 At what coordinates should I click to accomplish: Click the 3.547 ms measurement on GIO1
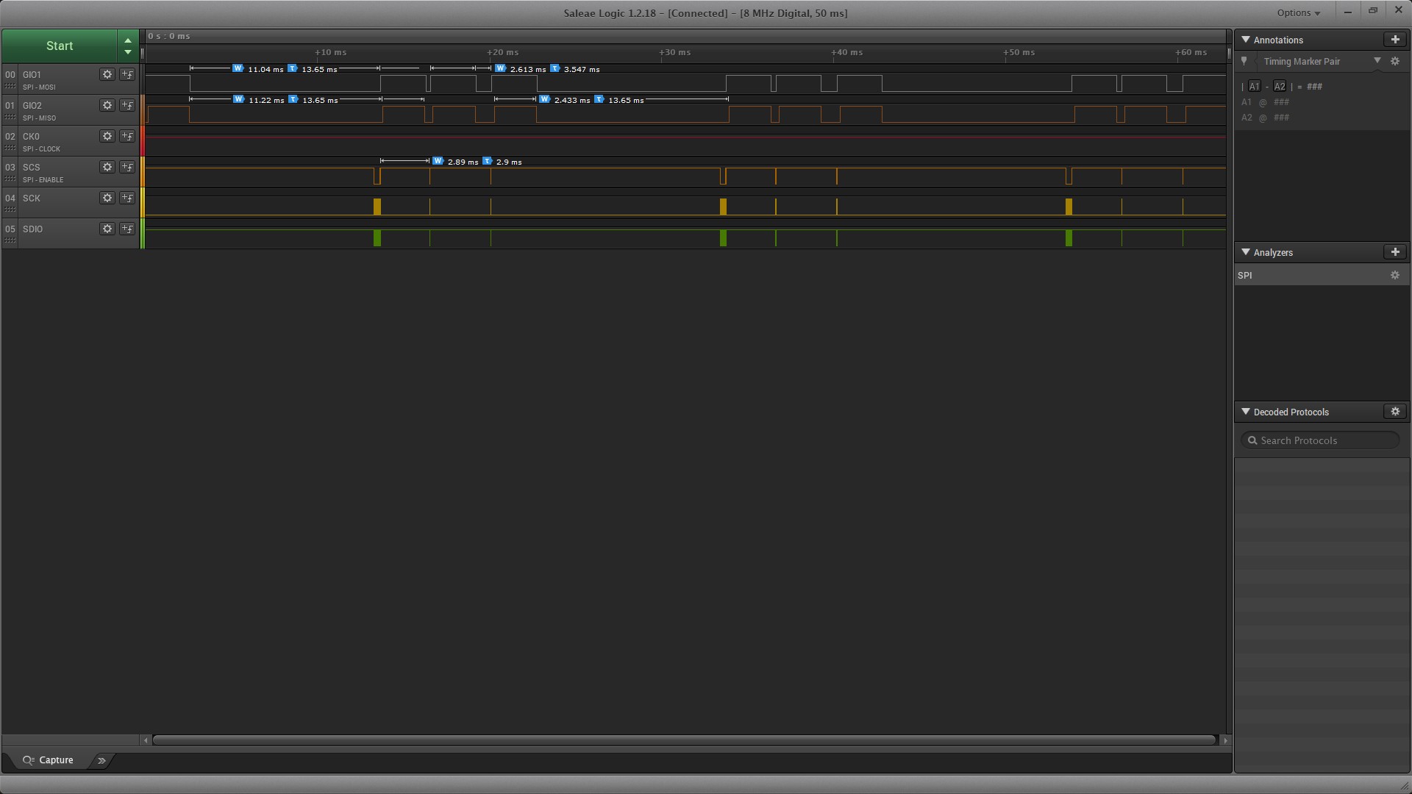(582, 69)
